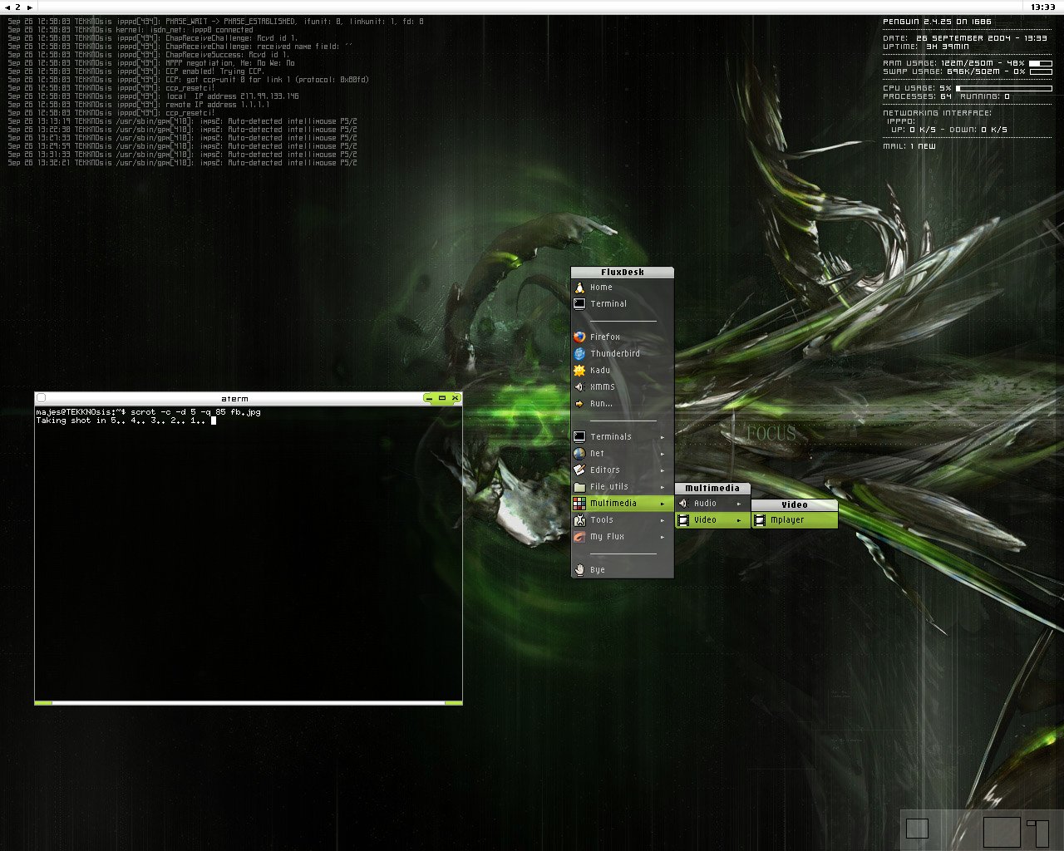Launch Thunderbird mail from the menu

click(614, 354)
